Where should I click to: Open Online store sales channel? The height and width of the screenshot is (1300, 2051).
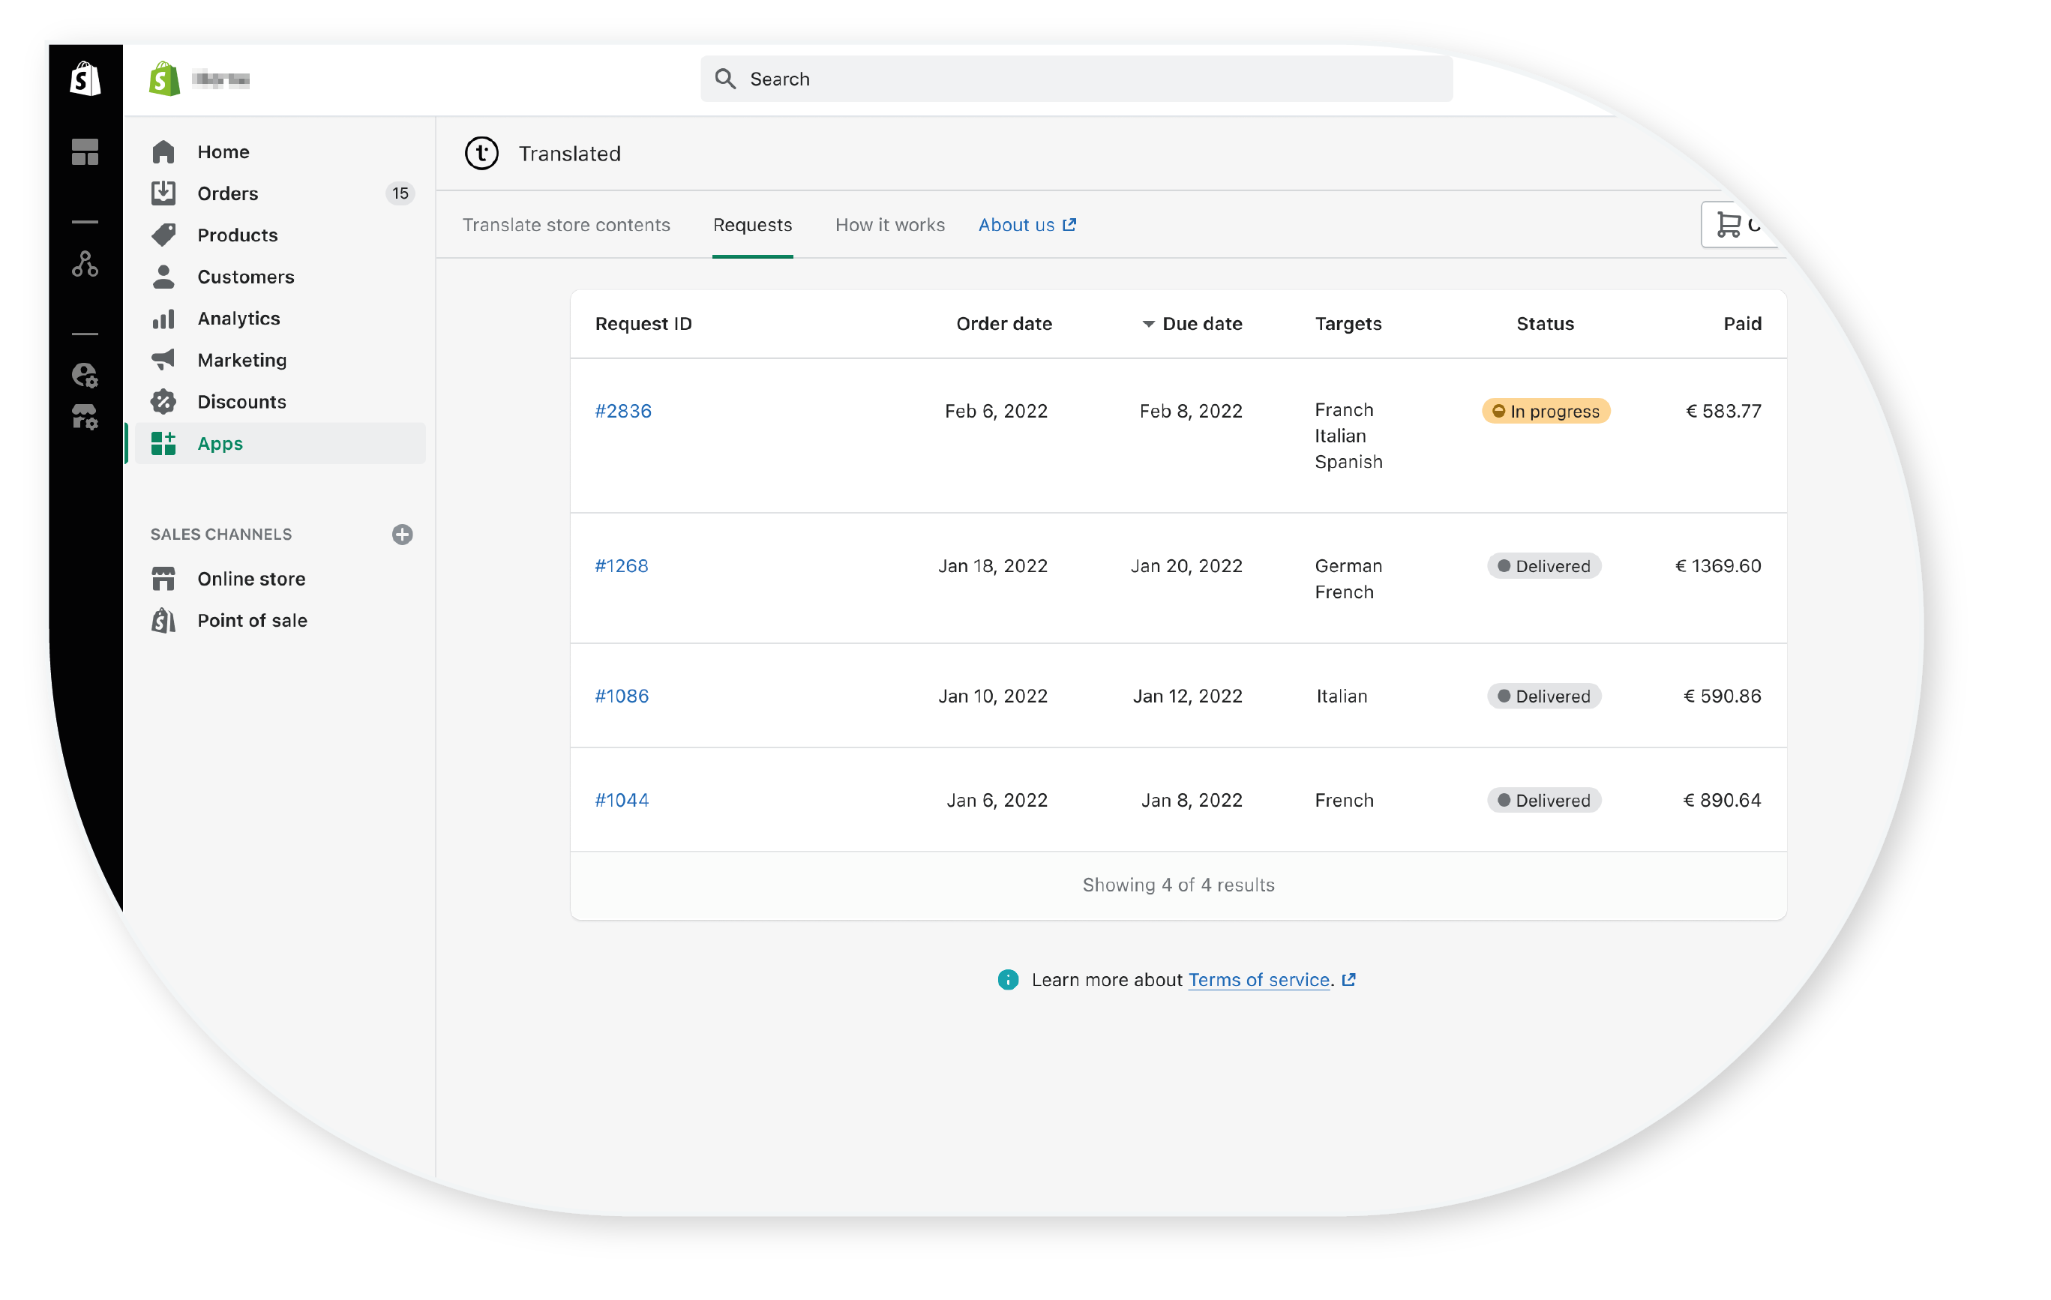[x=251, y=580]
